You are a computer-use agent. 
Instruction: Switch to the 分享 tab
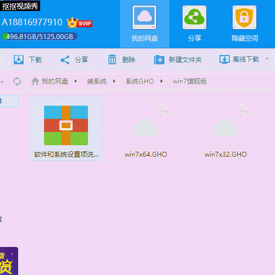click(195, 24)
